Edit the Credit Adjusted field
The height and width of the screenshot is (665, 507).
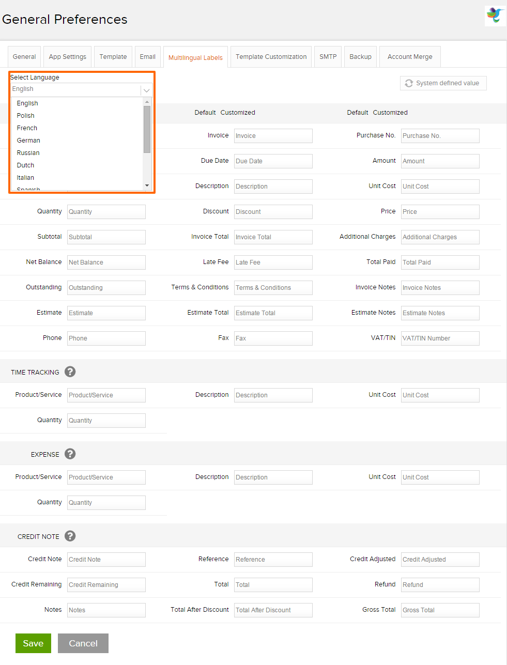coord(440,560)
